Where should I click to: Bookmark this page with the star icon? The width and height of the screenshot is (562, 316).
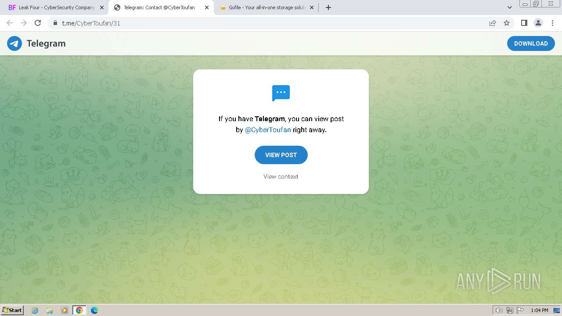point(507,23)
